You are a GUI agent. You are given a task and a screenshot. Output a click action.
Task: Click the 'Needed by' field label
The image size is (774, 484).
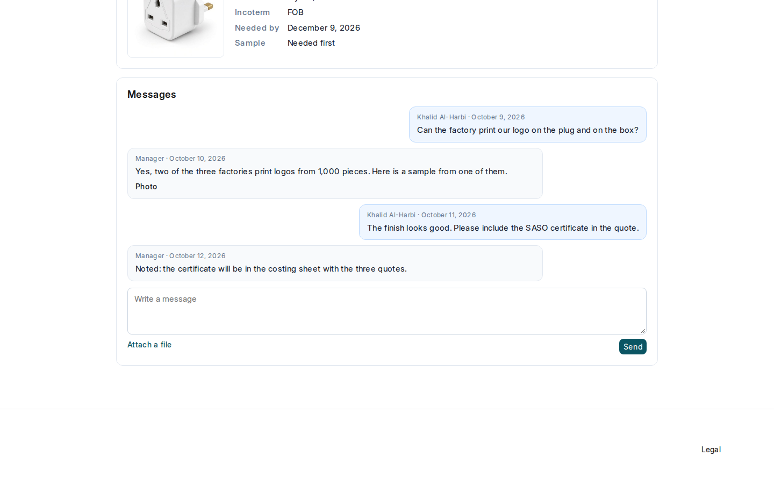point(257,28)
